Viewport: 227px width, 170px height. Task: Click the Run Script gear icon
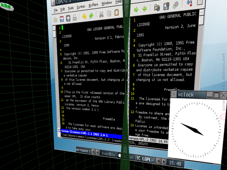point(176,5)
